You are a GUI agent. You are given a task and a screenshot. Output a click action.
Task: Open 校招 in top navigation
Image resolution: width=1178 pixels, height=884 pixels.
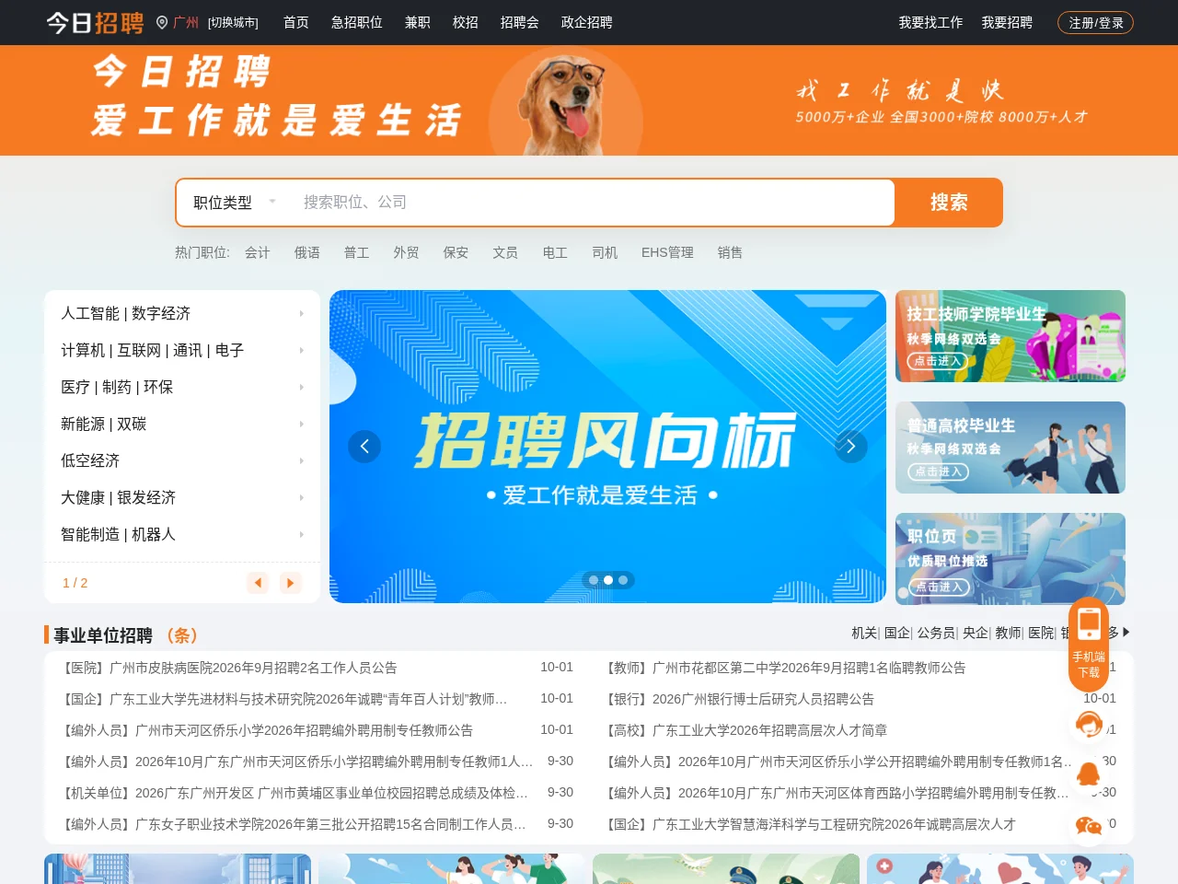466,22
